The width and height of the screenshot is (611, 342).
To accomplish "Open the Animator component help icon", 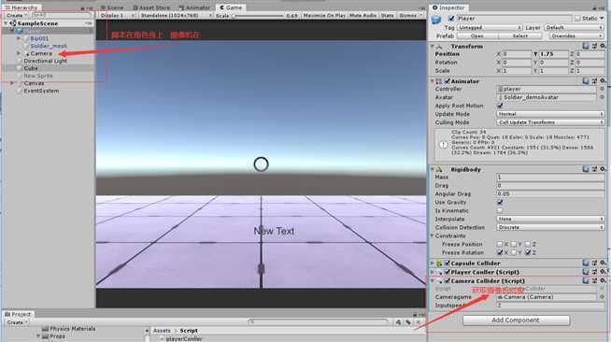I will (585, 81).
